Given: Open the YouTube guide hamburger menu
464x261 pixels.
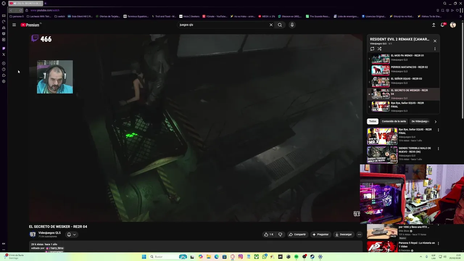Looking at the screenshot, I should pyautogui.click(x=14, y=25).
